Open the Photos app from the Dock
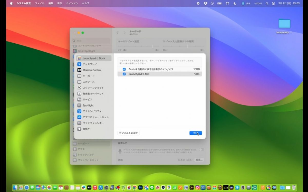Viewport: 308px width, 192px height. click(49, 188)
